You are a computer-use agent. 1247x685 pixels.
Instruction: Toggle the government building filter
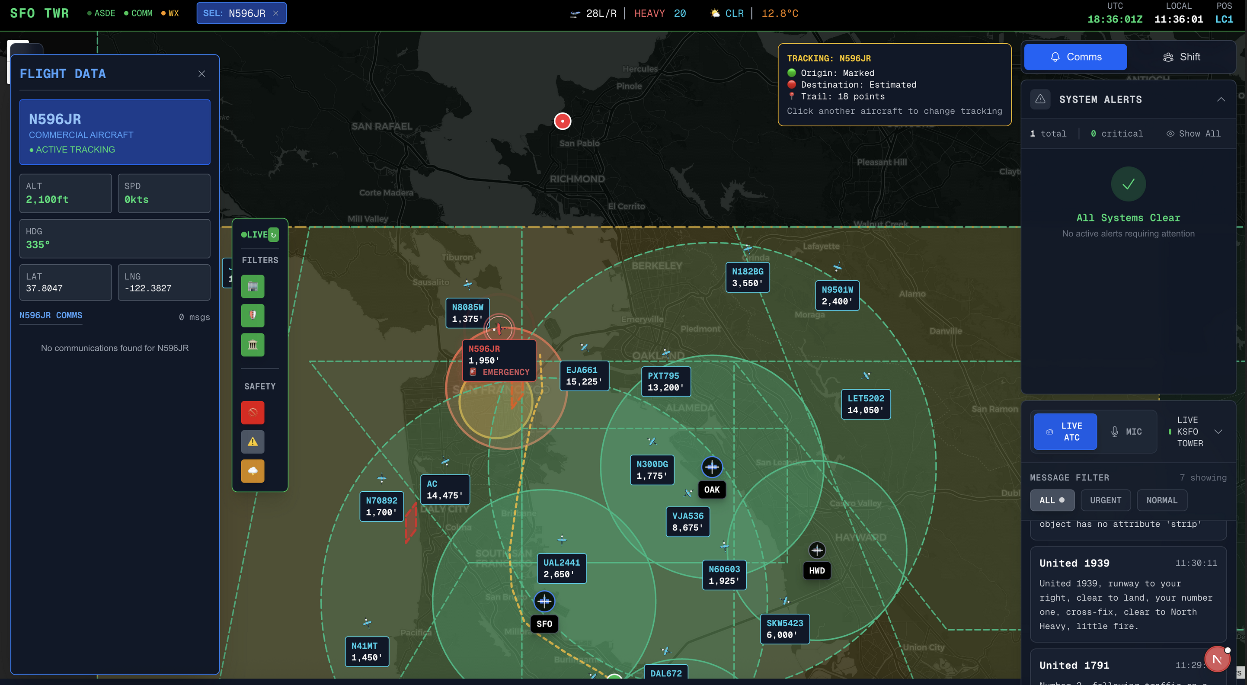point(253,345)
